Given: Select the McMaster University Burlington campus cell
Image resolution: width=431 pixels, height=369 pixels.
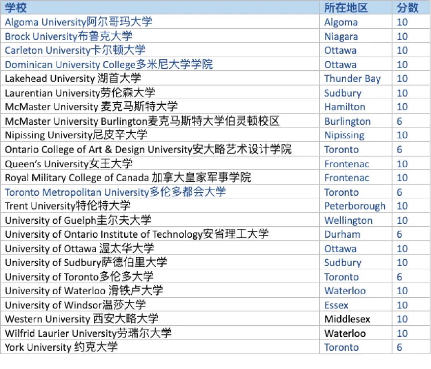Looking at the screenshot, I should 160,121.
